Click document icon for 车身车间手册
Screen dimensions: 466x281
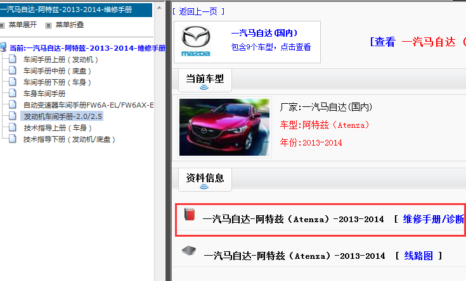13,93
